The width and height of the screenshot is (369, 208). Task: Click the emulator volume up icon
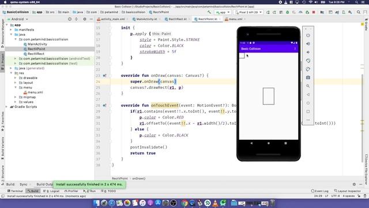point(308,44)
